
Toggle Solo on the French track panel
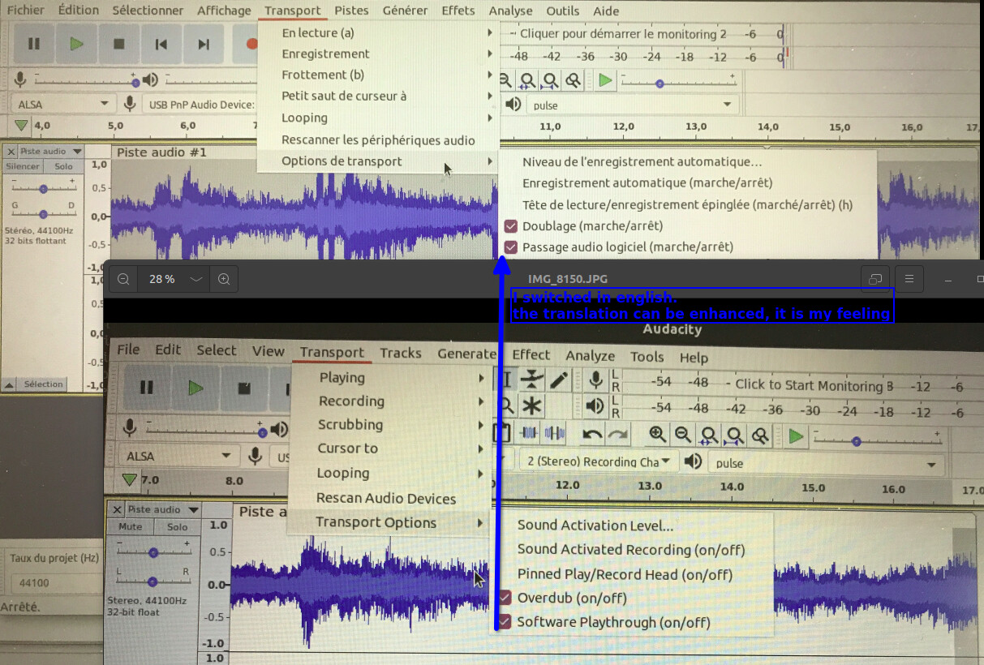[63, 166]
